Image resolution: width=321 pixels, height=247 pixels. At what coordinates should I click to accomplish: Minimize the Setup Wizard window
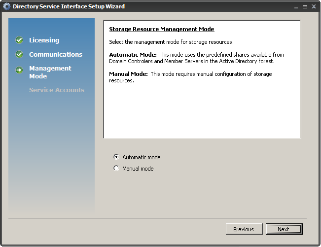(296, 7)
